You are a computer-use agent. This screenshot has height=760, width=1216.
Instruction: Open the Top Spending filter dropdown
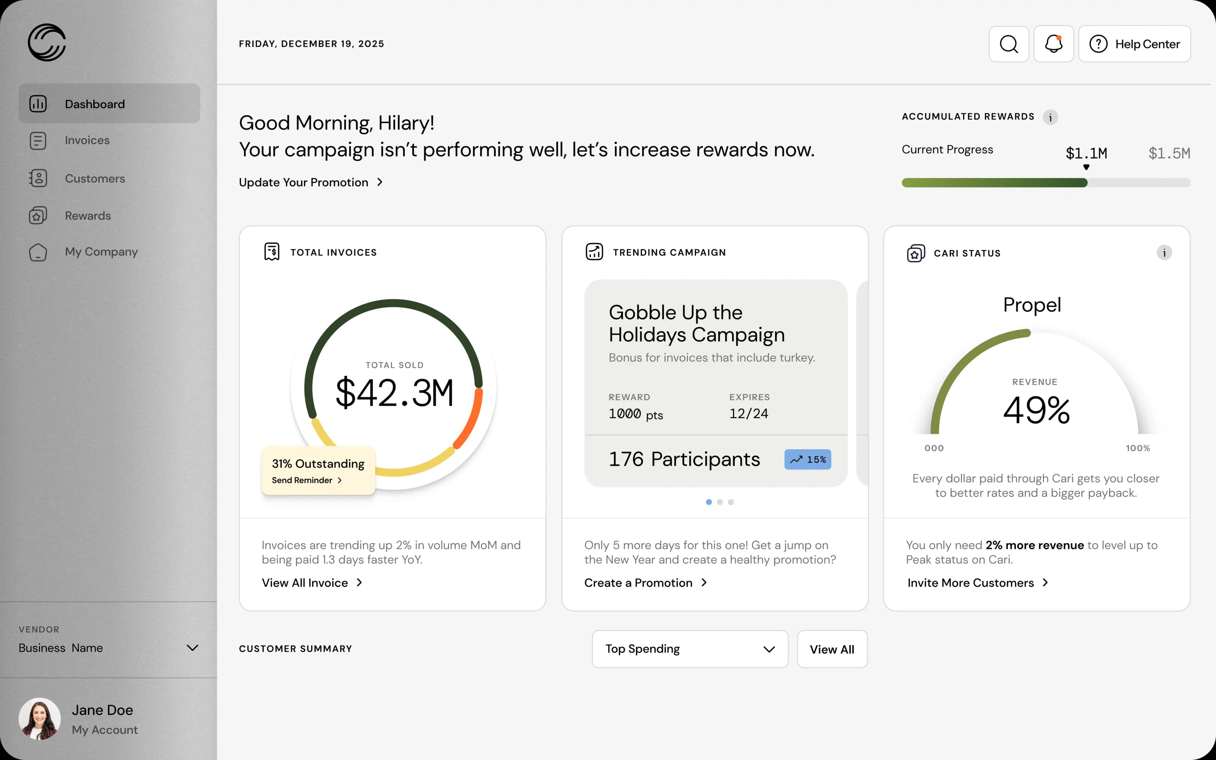690,649
